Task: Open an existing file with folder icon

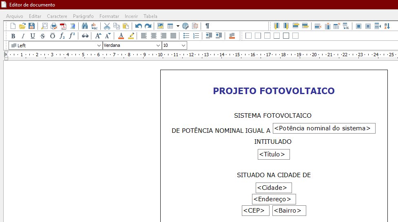Action: [x=22, y=26]
